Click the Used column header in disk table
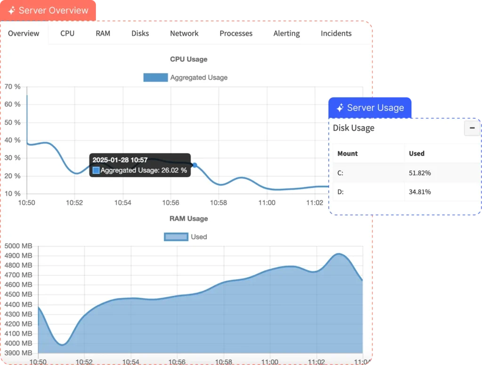The width and height of the screenshot is (482, 365). (x=417, y=153)
